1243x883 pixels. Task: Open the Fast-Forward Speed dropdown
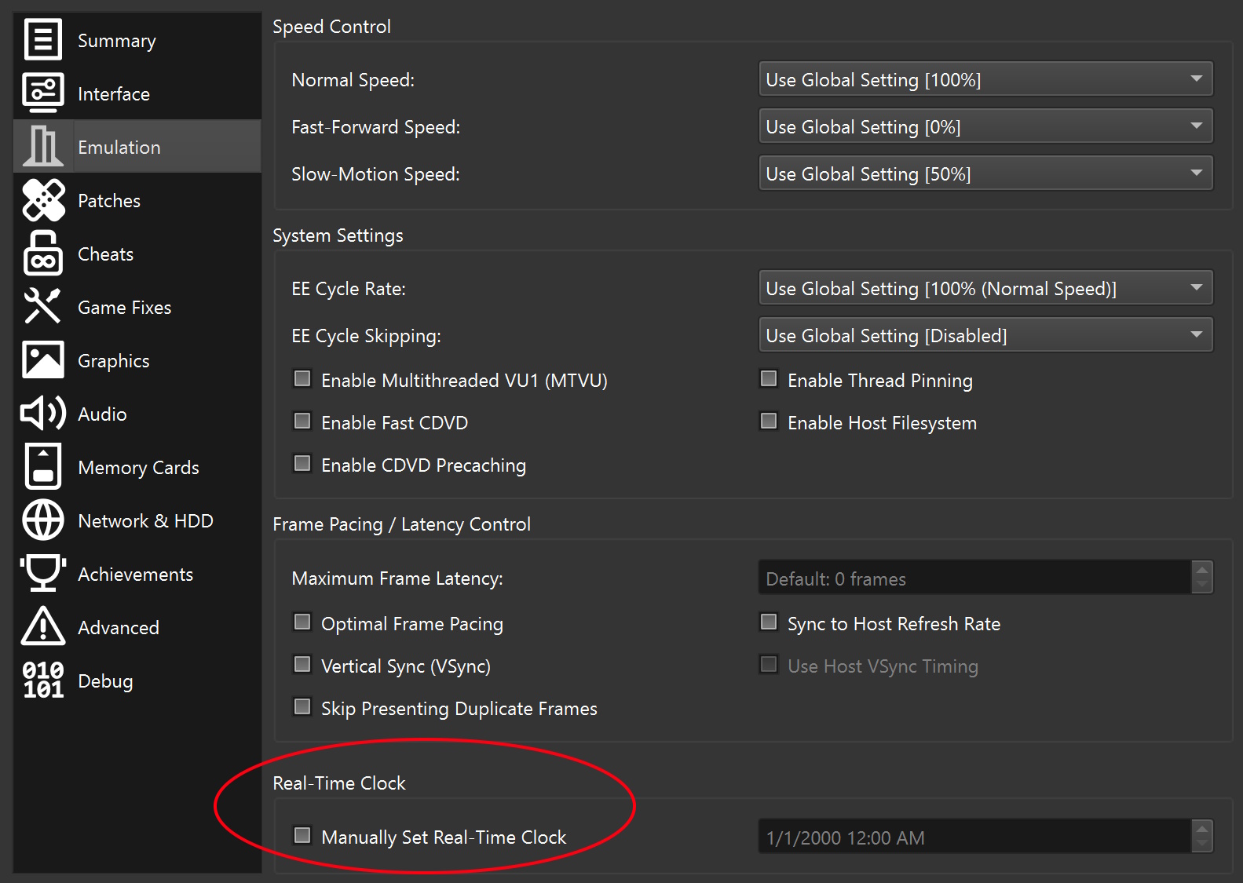coord(985,126)
